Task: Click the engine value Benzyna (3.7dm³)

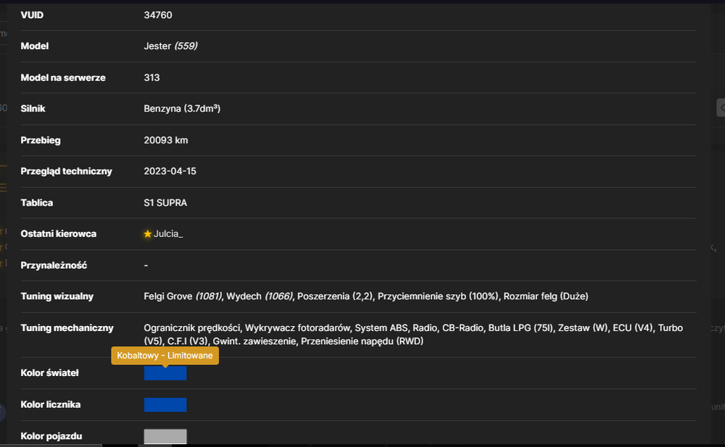Action: click(x=182, y=109)
